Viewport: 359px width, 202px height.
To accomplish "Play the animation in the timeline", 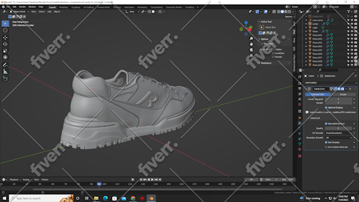I will click(x=152, y=179).
